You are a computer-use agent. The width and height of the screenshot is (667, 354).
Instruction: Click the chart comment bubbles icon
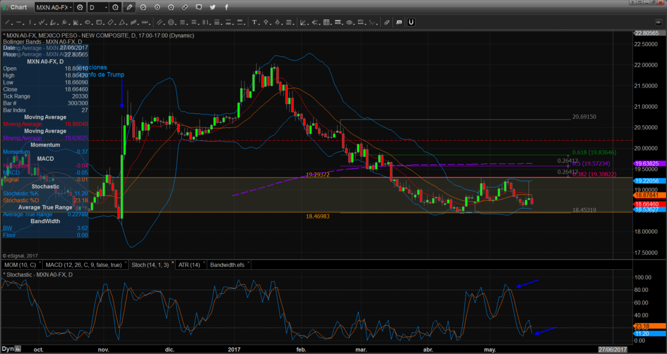pos(399,22)
